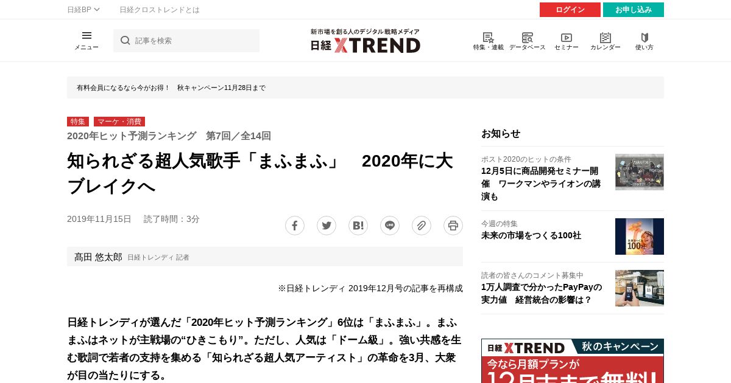The height and width of the screenshot is (383, 731).
Task: Click the red ログイン button
Action: tap(570, 10)
